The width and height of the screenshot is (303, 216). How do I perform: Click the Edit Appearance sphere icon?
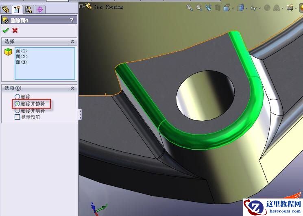click(x=267, y=8)
